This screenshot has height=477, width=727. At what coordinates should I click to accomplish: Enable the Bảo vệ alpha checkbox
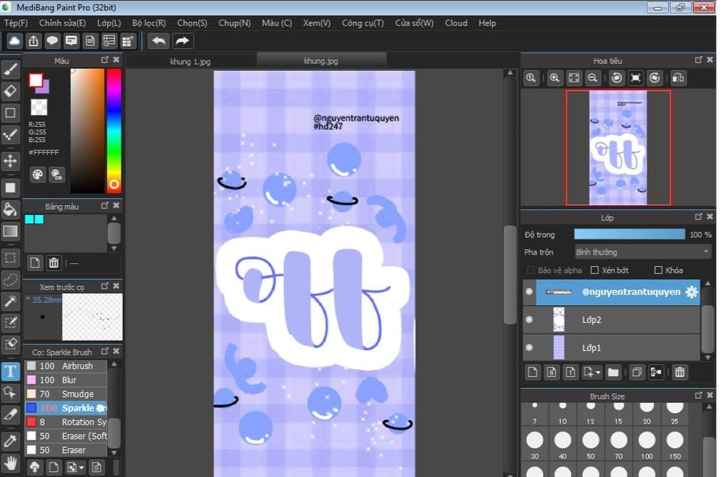click(x=530, y=270)
